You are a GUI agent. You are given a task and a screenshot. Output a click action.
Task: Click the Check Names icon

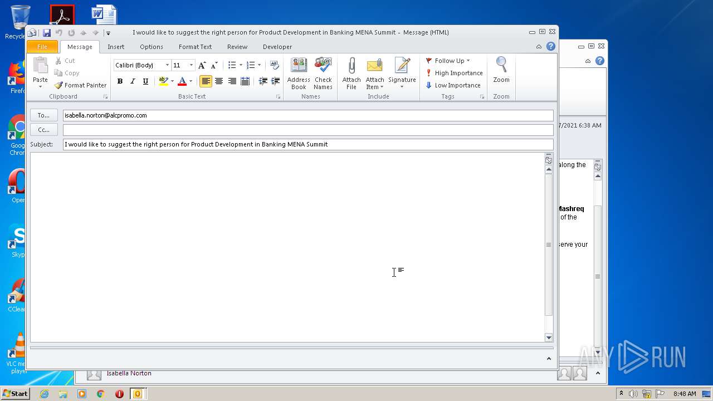click(323, 74)
